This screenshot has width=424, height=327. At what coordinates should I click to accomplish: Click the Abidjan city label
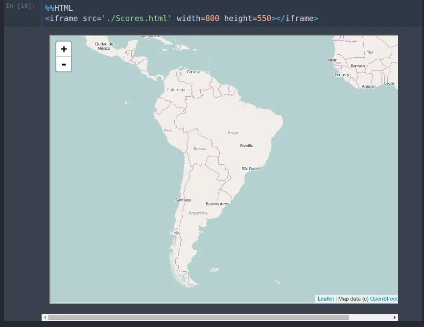(369, 87)
